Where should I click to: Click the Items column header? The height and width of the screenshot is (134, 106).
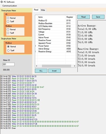51,17
